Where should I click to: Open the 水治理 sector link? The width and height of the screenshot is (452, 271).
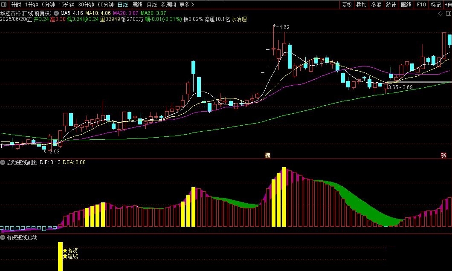tap(239, 19)
